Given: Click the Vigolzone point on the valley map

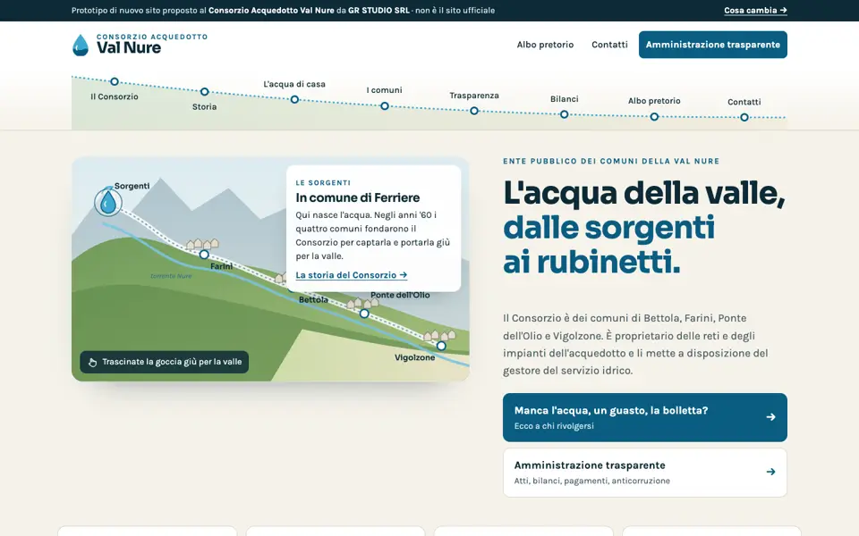Looking at the screenshot, I should pos(441,346).
